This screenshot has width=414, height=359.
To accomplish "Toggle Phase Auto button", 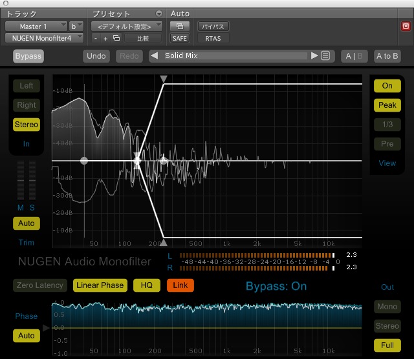I will [27, 336].
